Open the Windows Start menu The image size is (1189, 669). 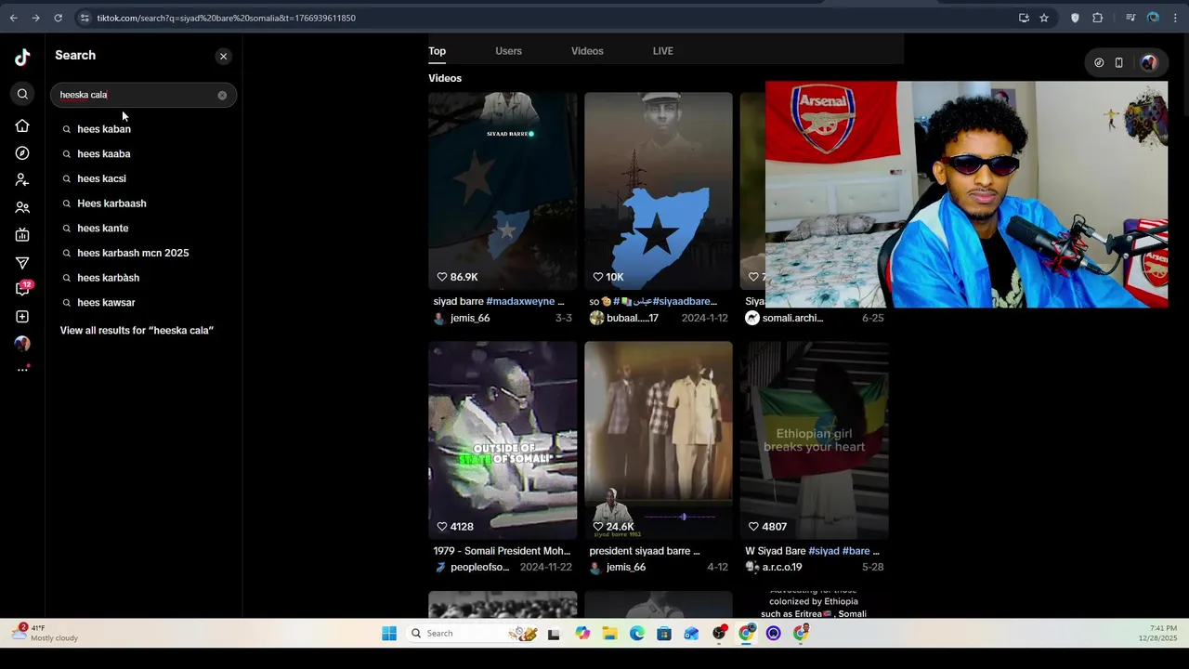[x=389, y=634]
